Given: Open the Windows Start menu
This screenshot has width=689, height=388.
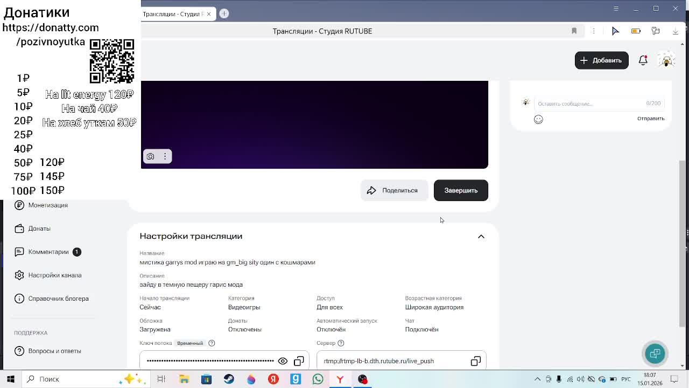Looking at the screenshot, I should (11, 379).
